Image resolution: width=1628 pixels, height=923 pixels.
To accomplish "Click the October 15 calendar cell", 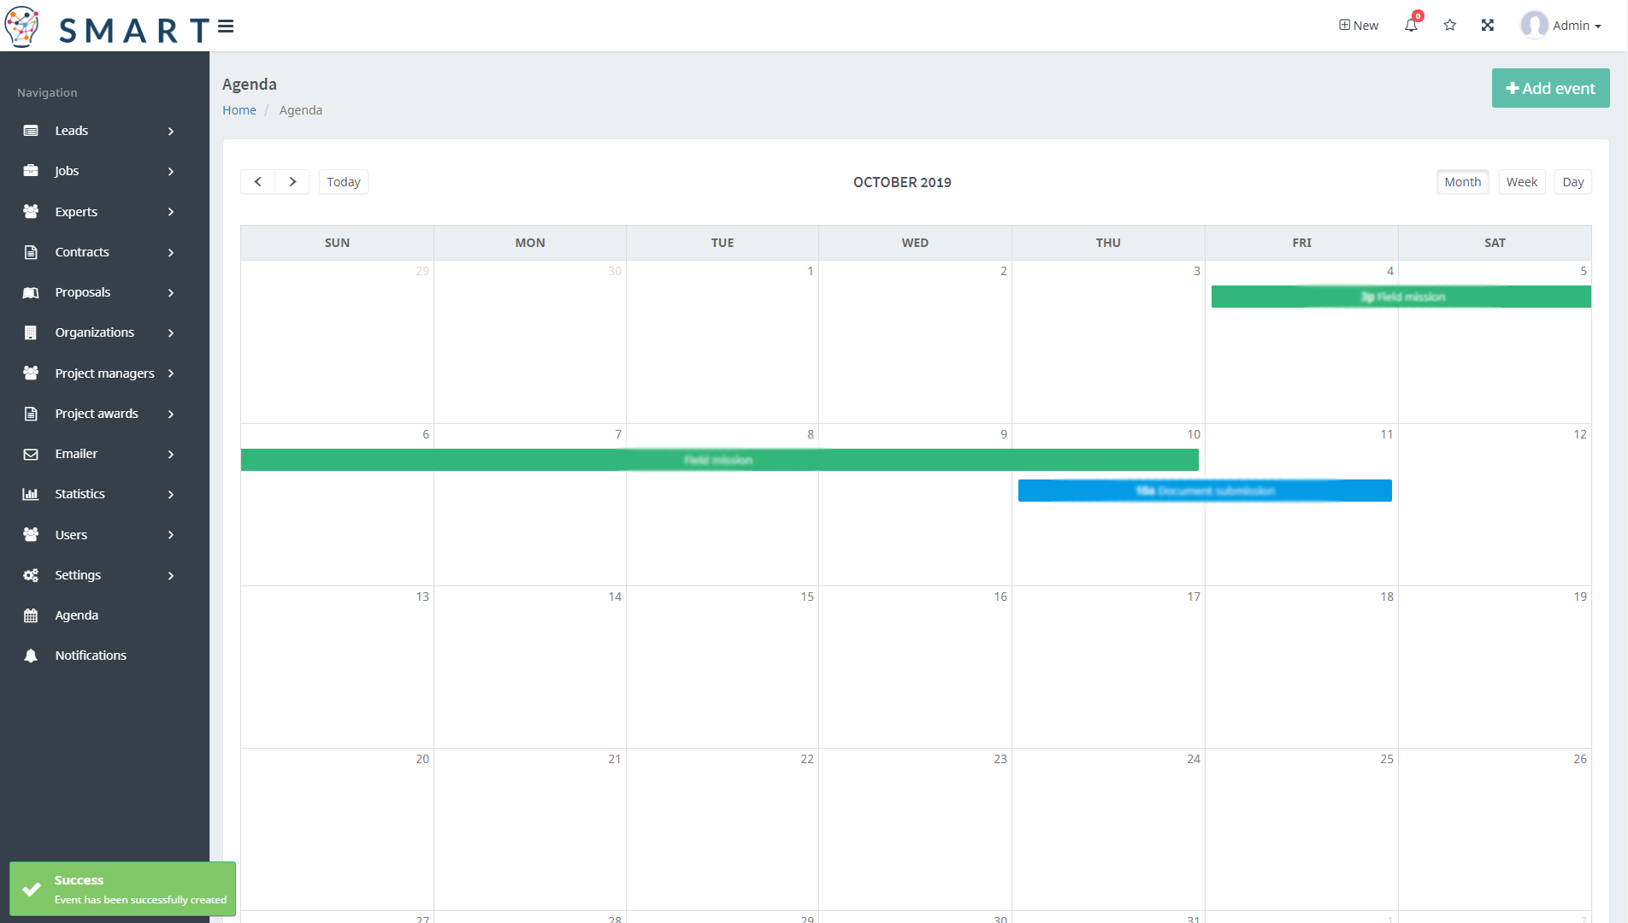I will tap(723, 675).
